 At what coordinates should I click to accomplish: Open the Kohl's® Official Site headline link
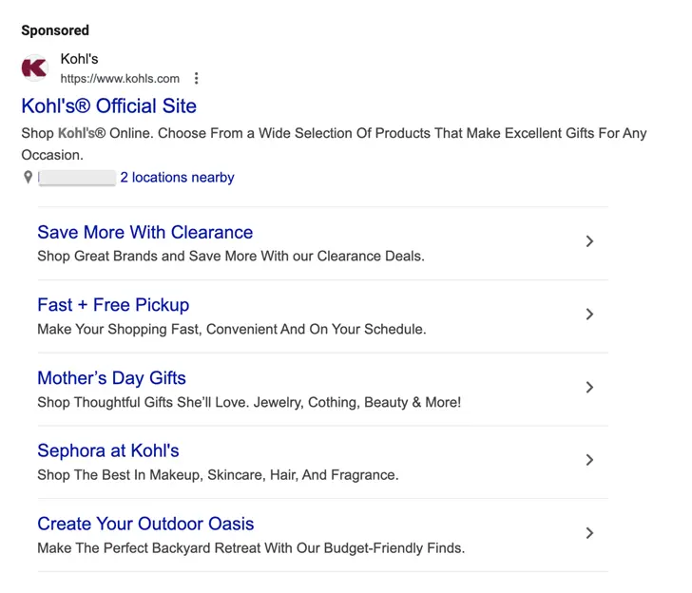pyautogui.click(x=108, y=105)
